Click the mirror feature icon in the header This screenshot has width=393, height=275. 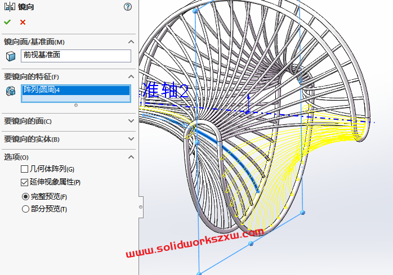pyautogui.click(x=10, y=7)
